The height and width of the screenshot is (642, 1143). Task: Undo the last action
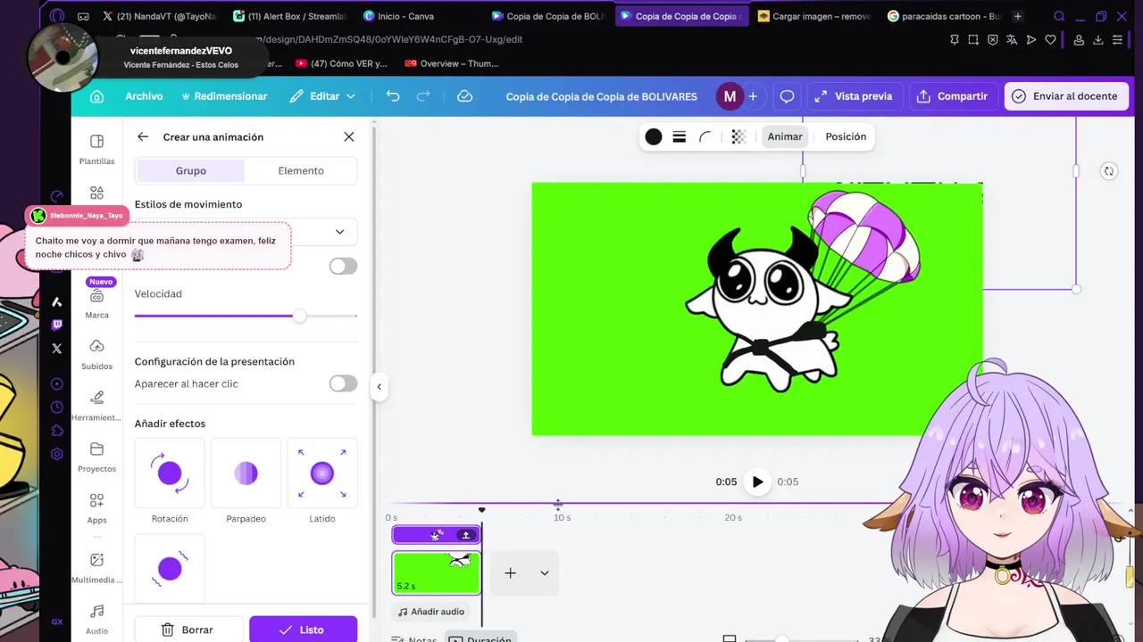[393, 96]
